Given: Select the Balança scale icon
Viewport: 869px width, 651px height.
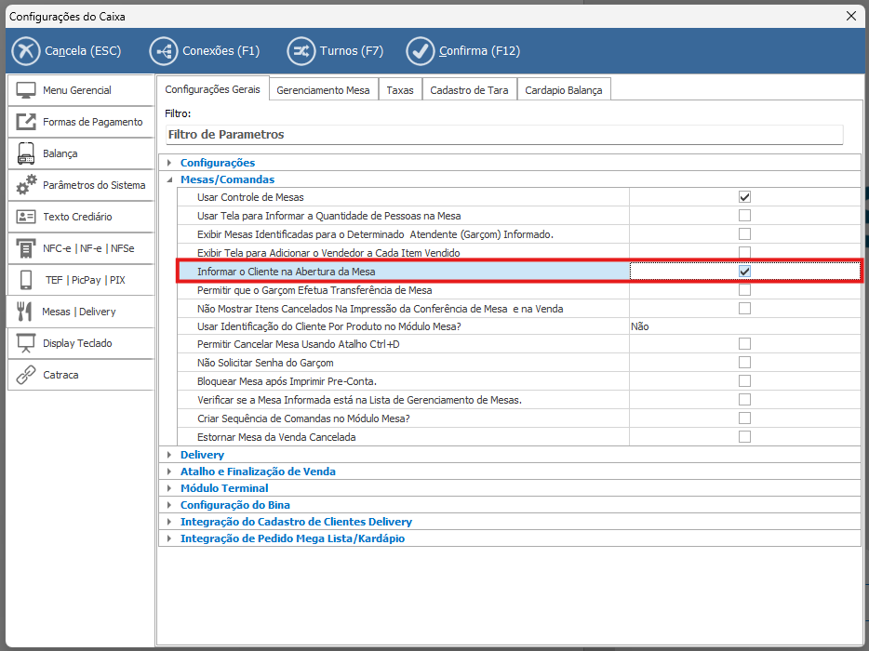Looking at the screenshot, I should [26, 153].
